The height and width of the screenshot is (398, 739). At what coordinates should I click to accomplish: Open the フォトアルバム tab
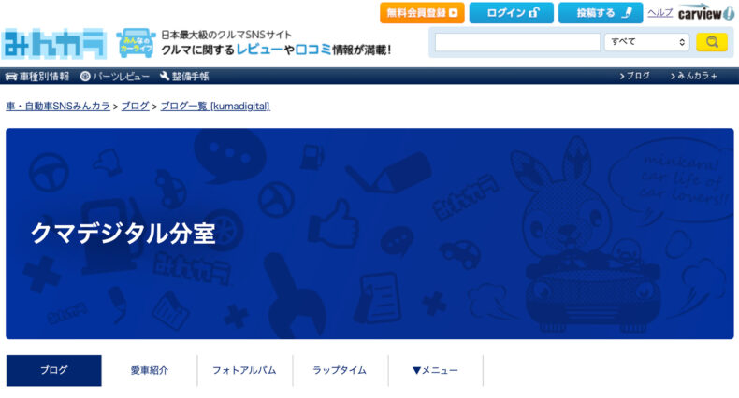click(244, 370)
